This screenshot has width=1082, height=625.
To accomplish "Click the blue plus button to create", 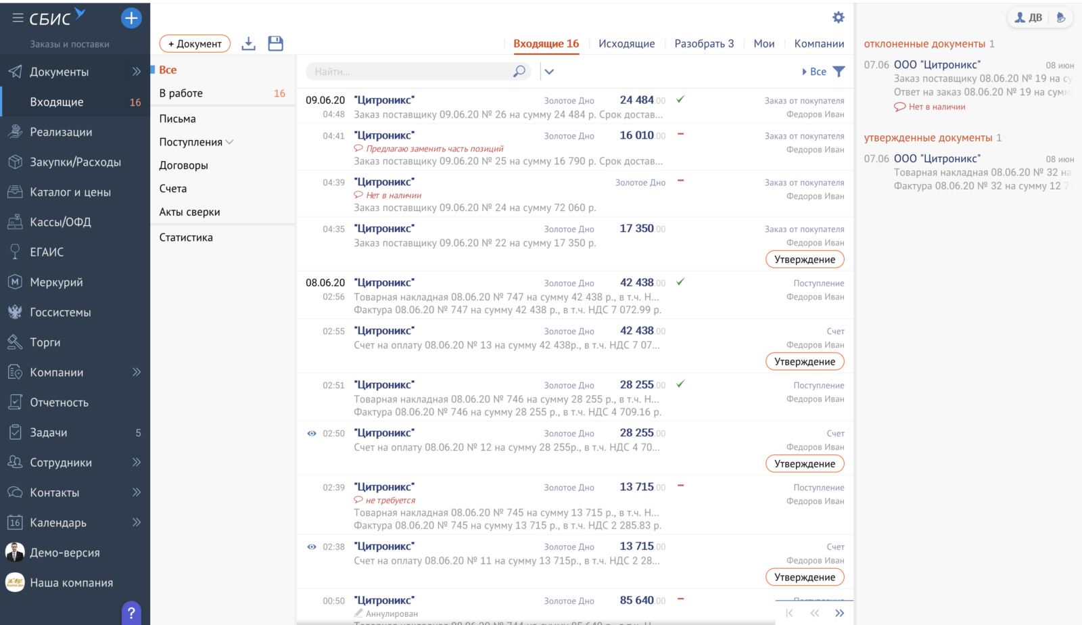I will tap(131, 18).
